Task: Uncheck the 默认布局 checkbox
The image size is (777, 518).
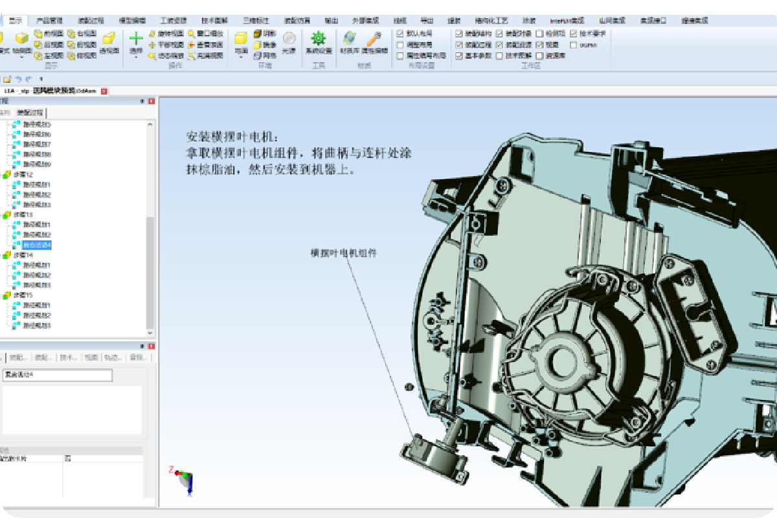Action: coord(400,33)
